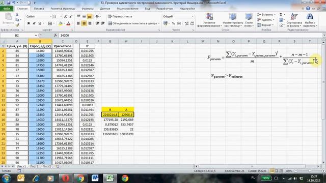Open Условное форматирование menu
Image resolution: width=326 pixels, height=183 pixels.
click(209, 20)
